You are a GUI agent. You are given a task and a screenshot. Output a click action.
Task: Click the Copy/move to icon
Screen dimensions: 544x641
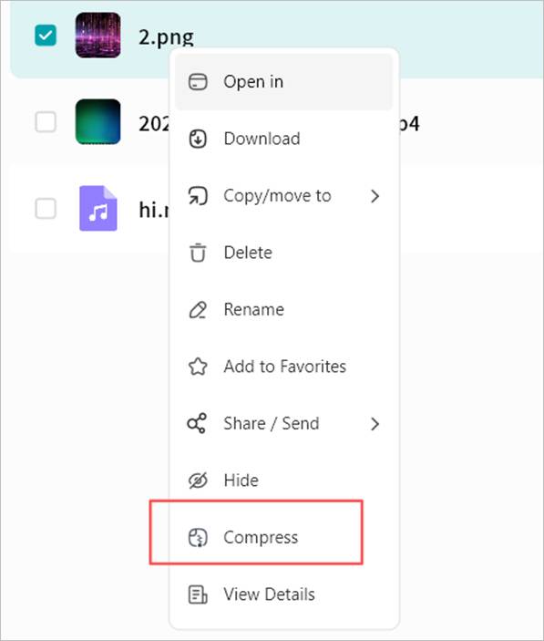(198, 195)
